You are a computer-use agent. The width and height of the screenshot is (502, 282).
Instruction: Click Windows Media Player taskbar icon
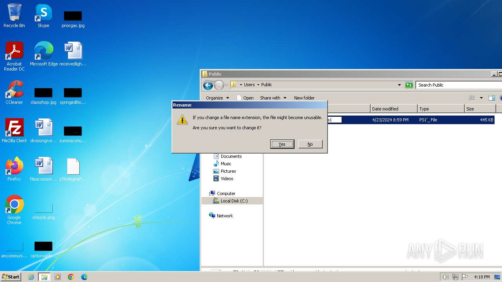tap(58, 277)
